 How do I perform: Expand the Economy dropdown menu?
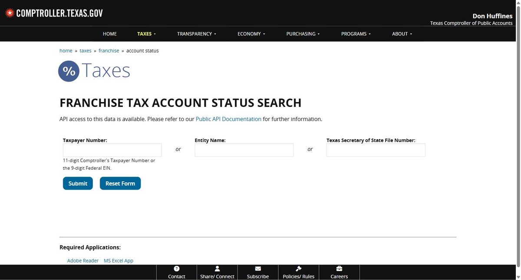[251, 34]
